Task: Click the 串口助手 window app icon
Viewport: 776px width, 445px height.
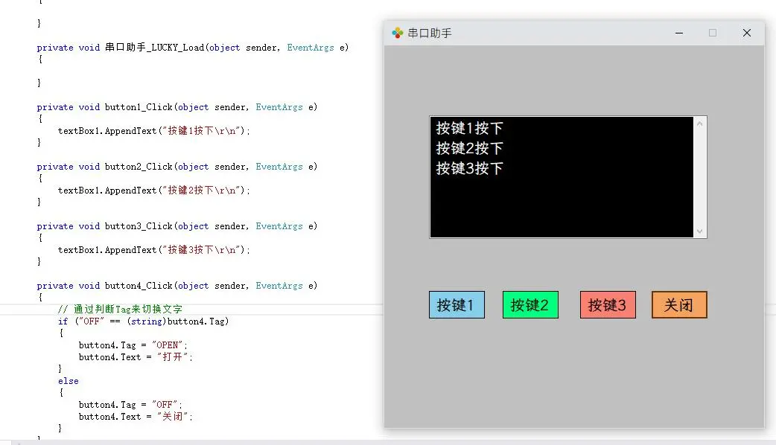Action: [398, 33]
